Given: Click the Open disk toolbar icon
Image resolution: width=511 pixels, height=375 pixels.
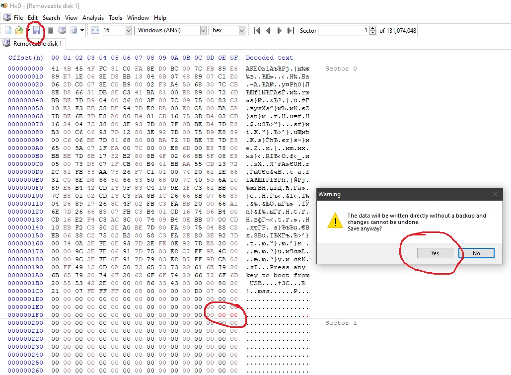Looking at the screenshot, I should 62,31.
